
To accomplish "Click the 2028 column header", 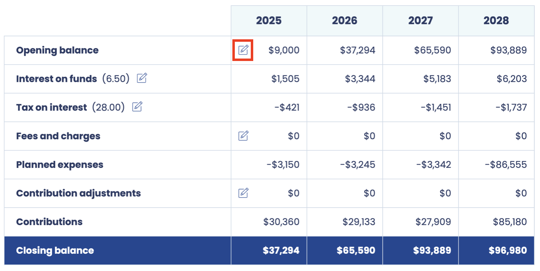I will point(496,20).
